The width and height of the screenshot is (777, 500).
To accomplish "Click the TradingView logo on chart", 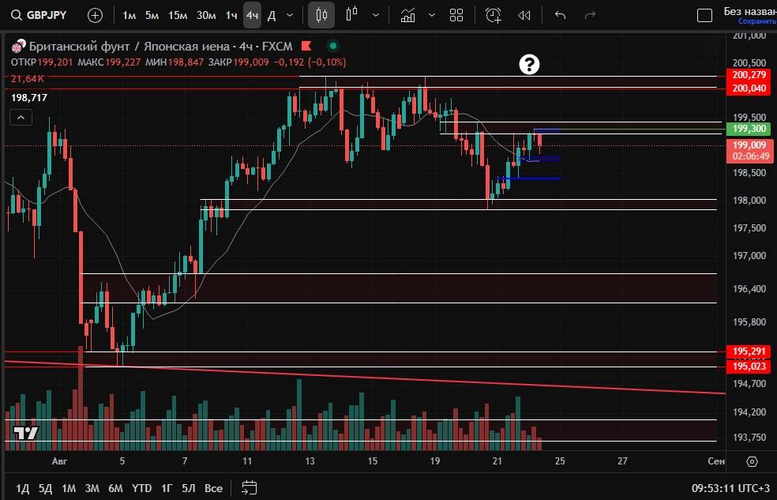I will pyautogui.click(x=25, y=433).
